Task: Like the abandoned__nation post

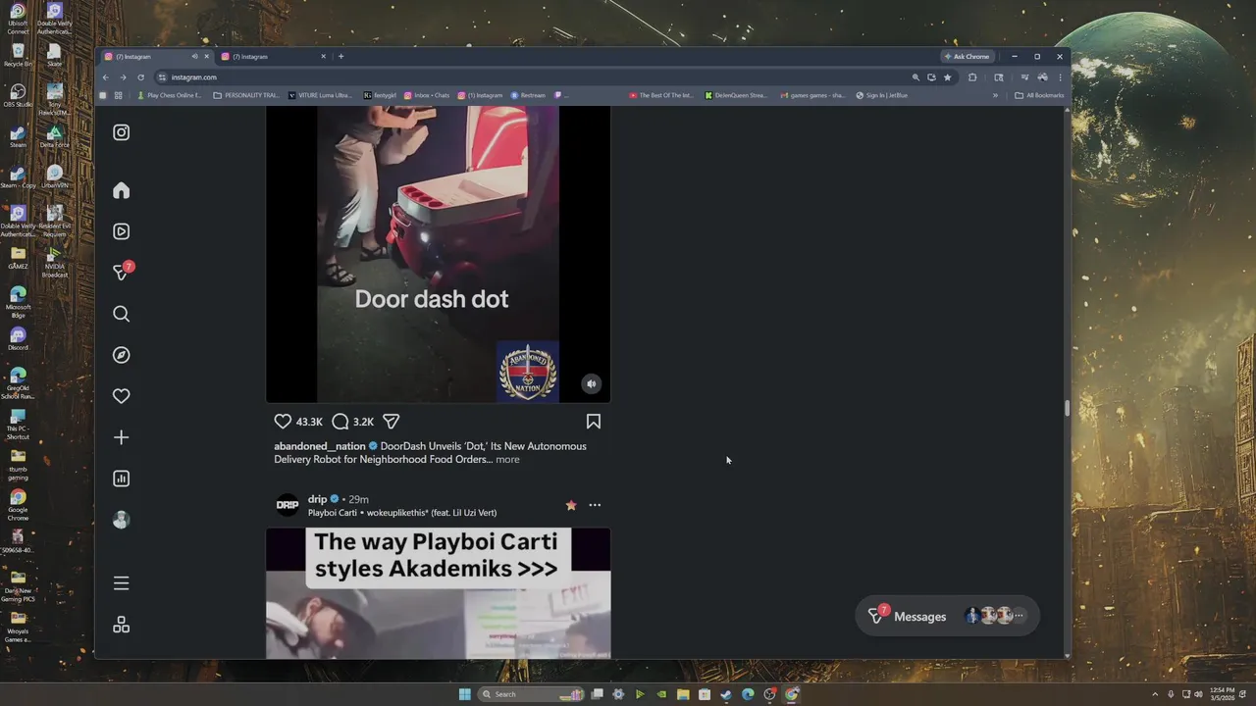Action: [283, 421]
